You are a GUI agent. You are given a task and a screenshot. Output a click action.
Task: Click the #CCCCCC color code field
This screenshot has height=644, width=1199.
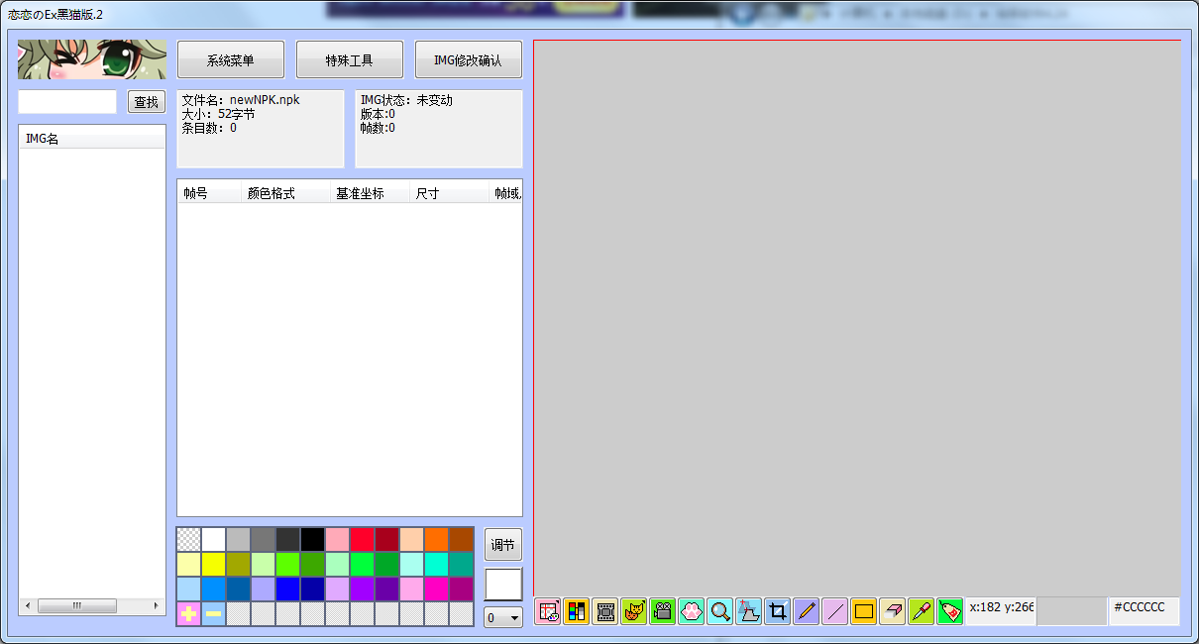(1144, 610)
